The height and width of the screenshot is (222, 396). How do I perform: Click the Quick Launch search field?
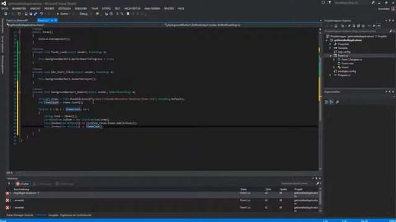[352, 2]
